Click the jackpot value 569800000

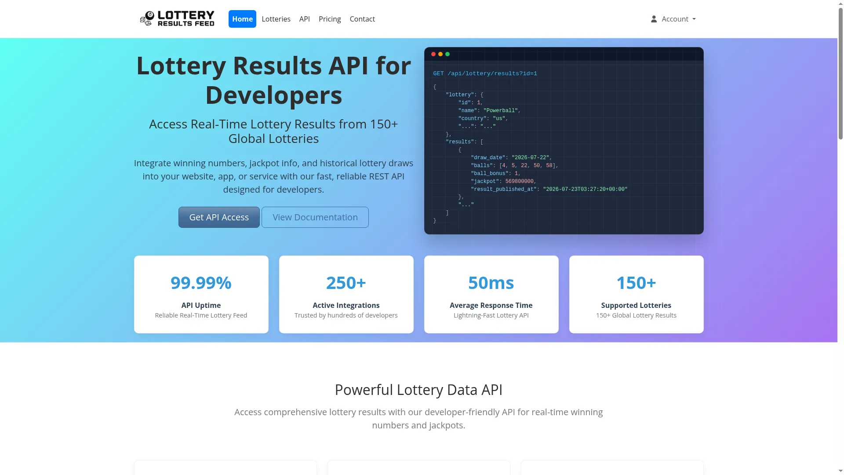pyautogui.click(x=519, y=181)
